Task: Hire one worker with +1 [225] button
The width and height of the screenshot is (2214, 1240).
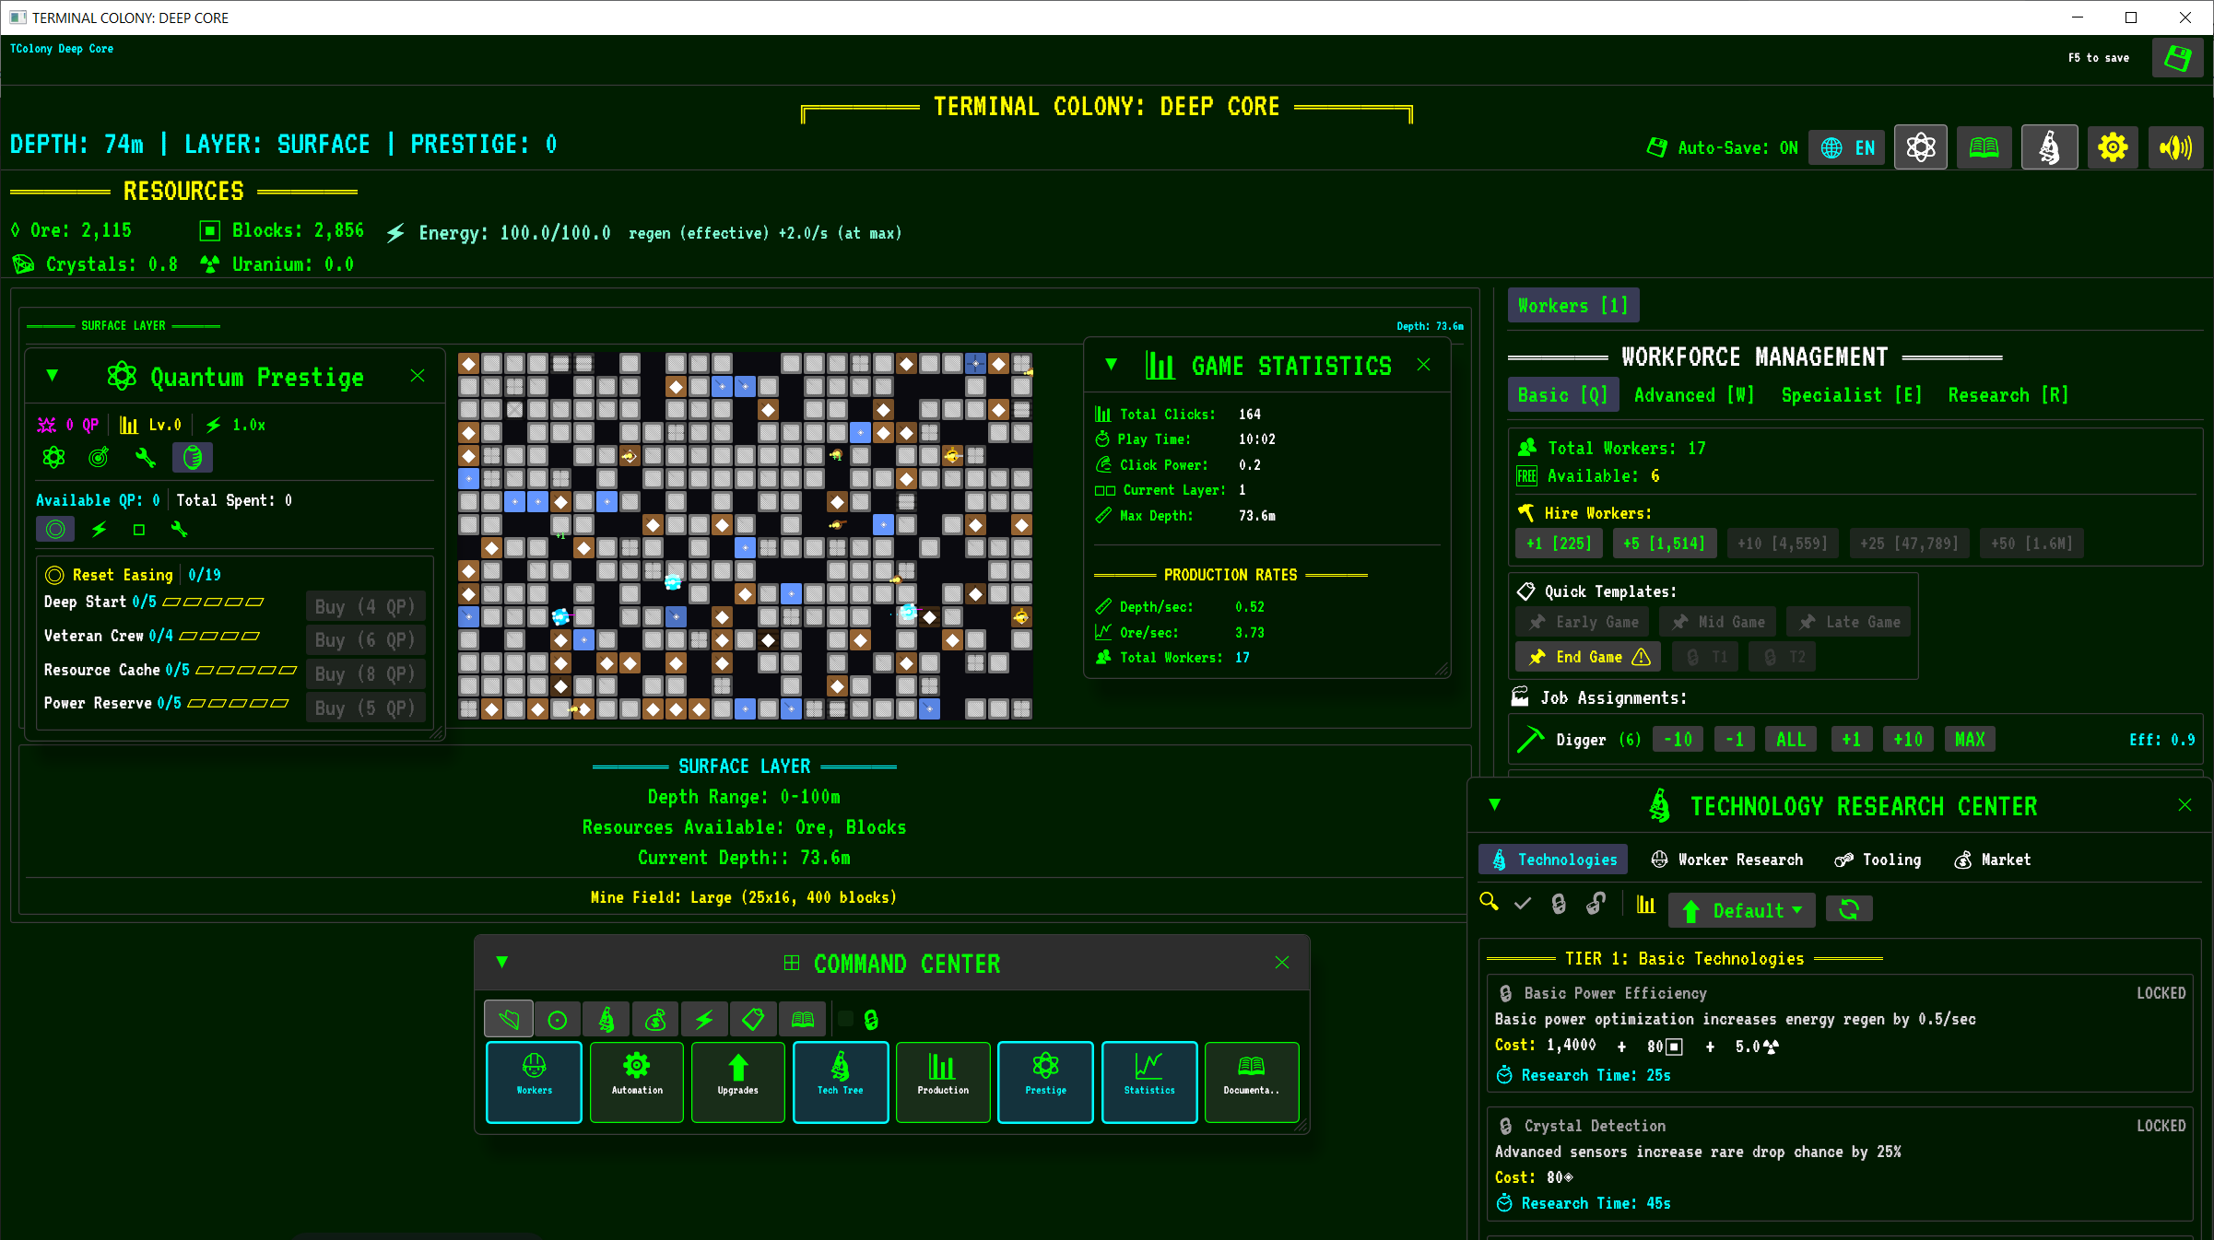Action: pyautogui.click(x=1559, y=544)
